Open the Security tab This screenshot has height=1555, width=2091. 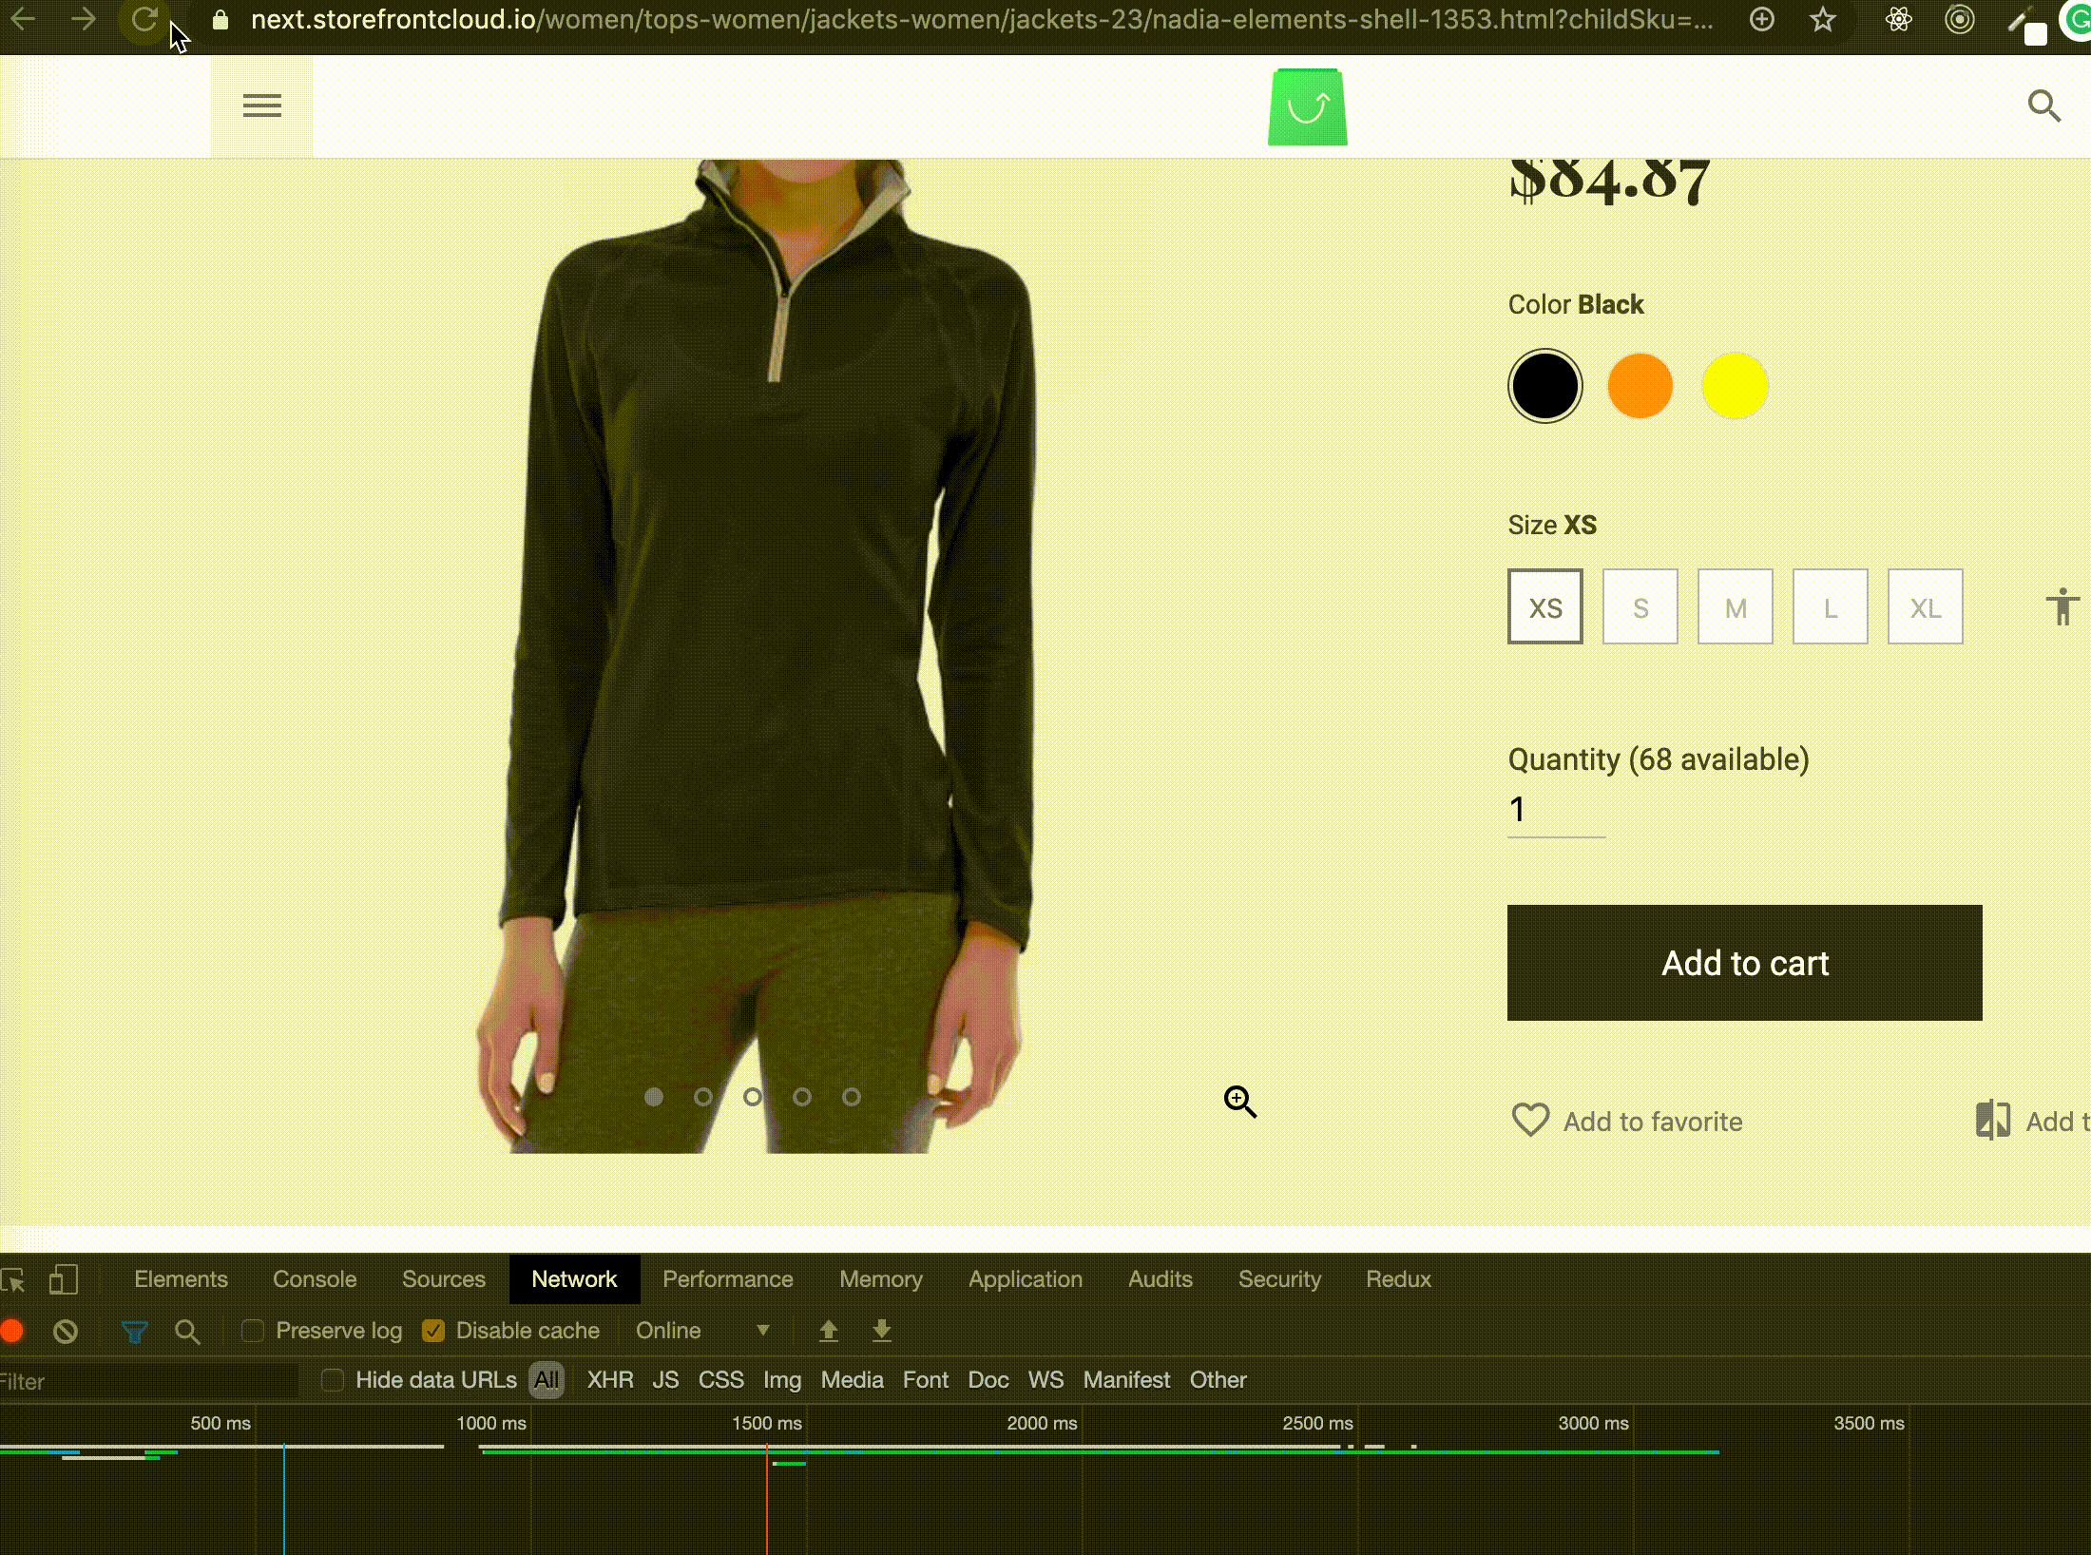coord(1279,1279)
